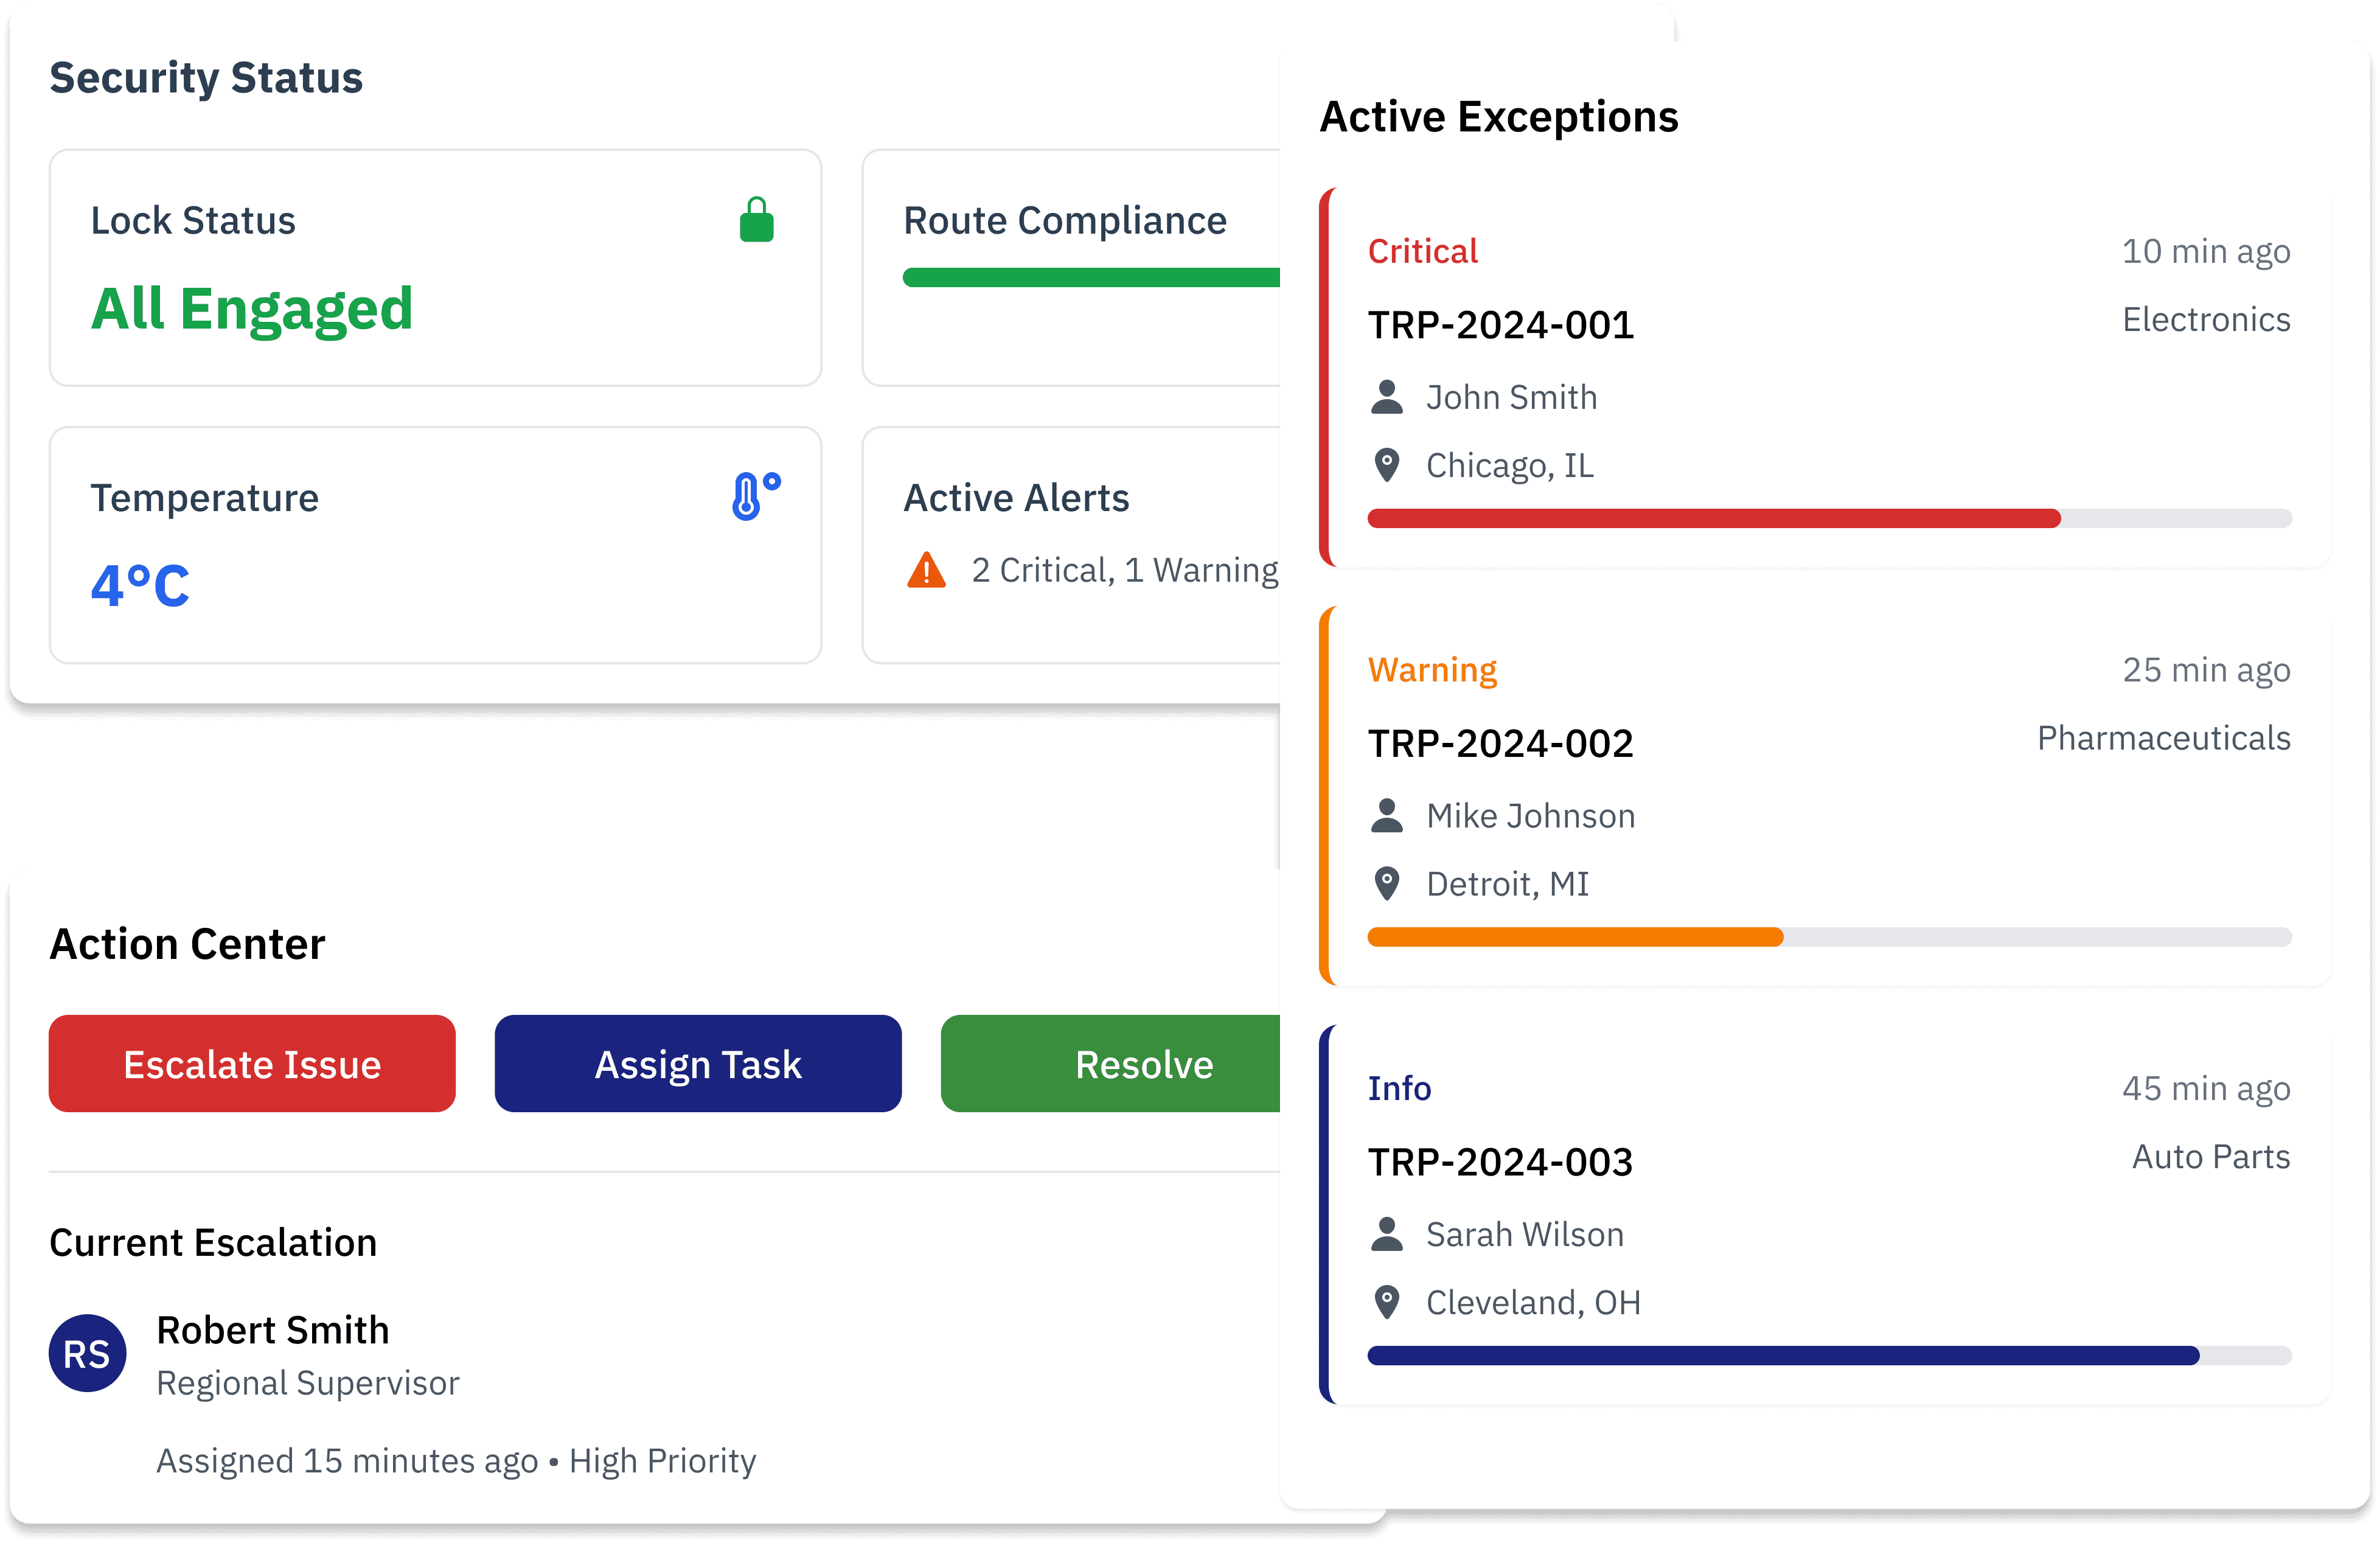Viewport: 2380px width, 1543px height.
Task: Select the Warning label on Pharmaceuticals exception
Action: 1432,670
